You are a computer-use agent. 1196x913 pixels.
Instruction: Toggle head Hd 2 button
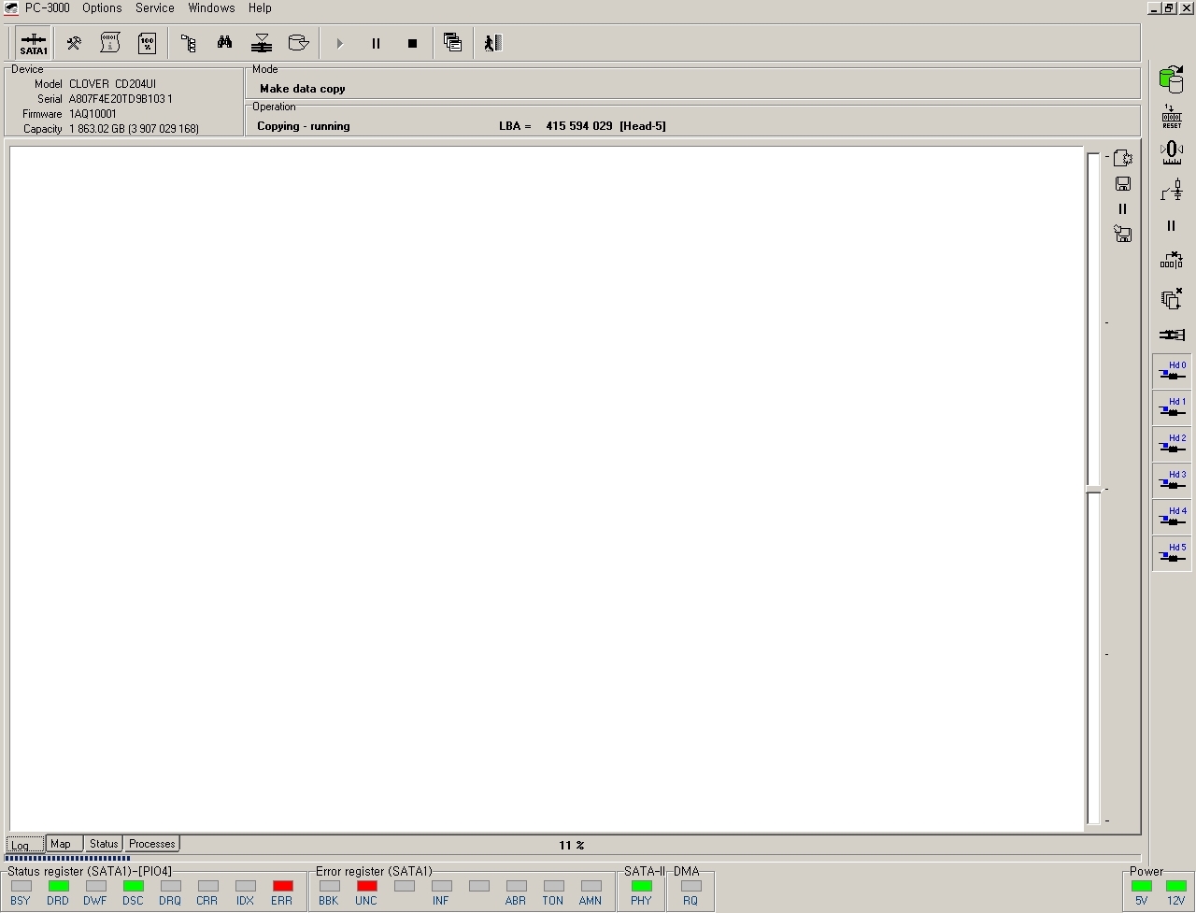pyautogui.click(x=1172, y=444)
